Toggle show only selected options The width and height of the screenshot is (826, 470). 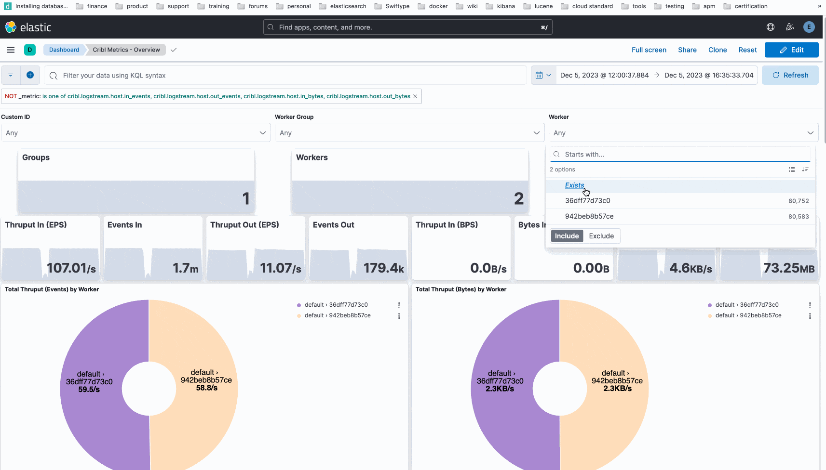click(x=791, y=170)
